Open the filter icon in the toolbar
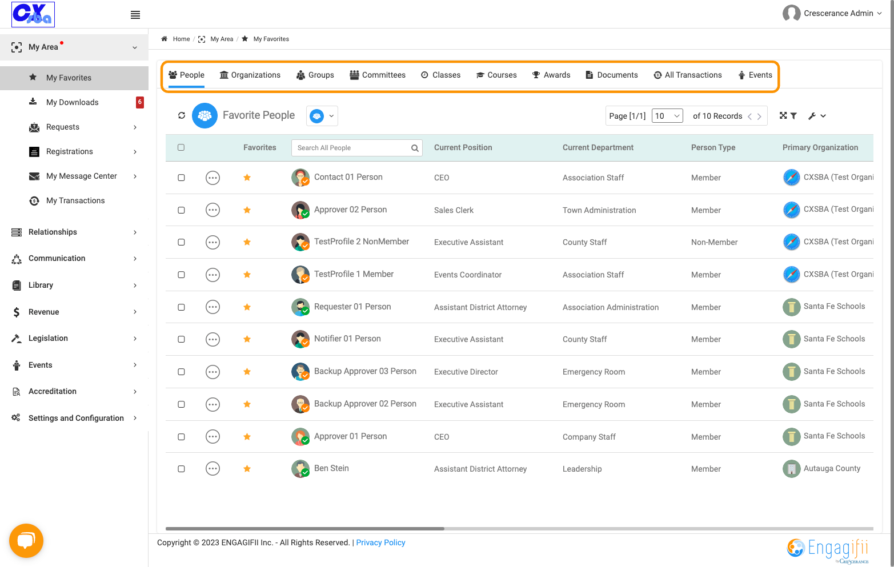 tap(793, 116)
